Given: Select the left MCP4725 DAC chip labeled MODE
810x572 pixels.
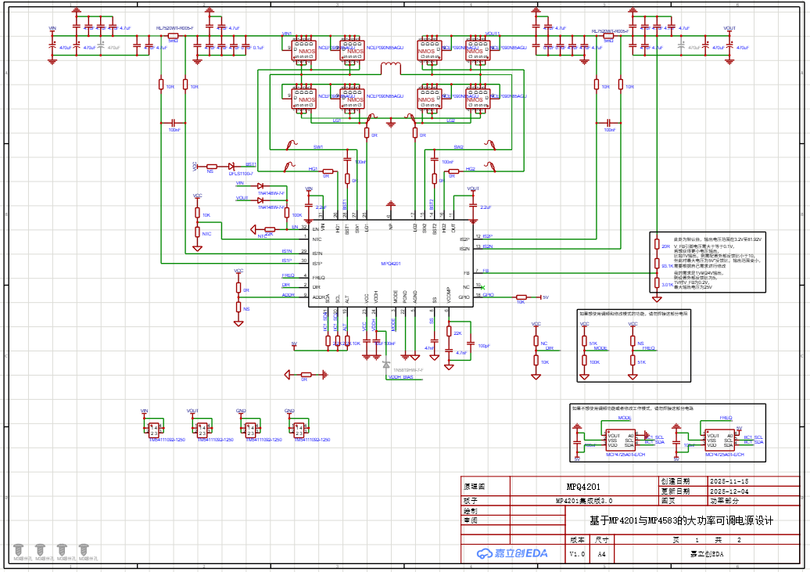Looking at the screenshot, I should click(x=623, y=440).
